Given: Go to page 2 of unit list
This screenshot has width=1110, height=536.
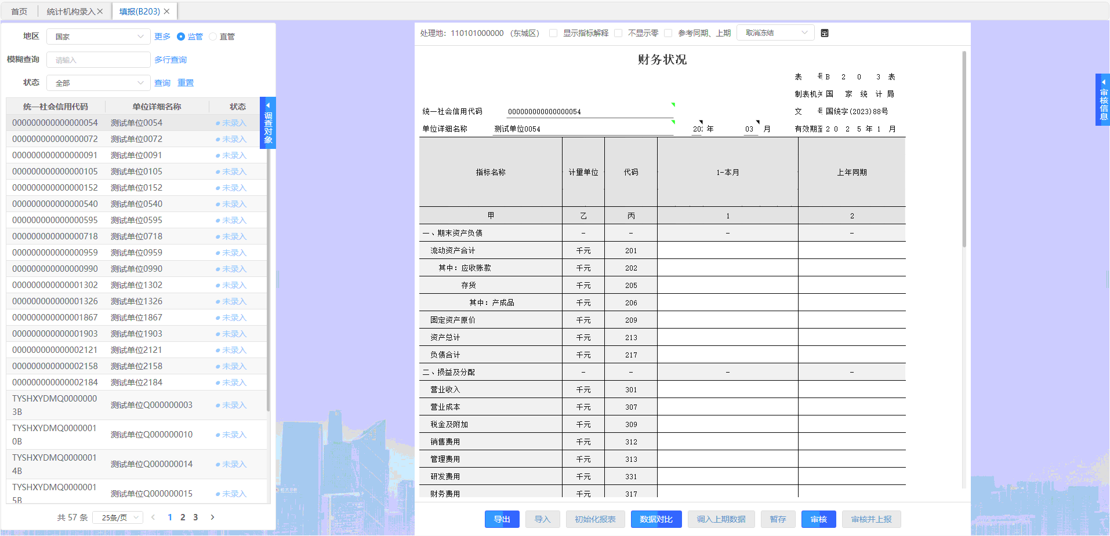Looking at the screenshot, I should [183, 517].
